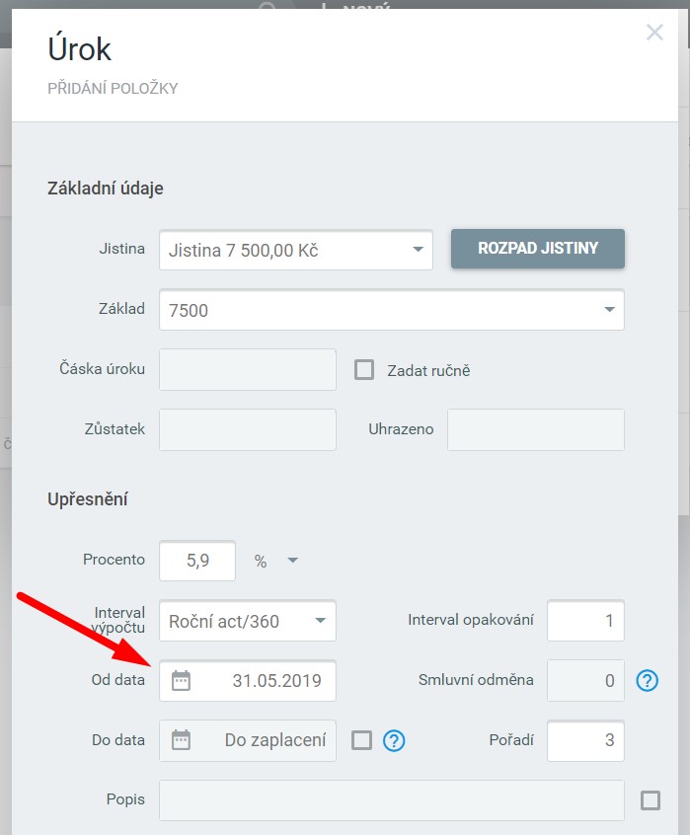690x835 pixels.
Task: Tick the checkbox beside Popis field
Action: [x=651, y=800]
